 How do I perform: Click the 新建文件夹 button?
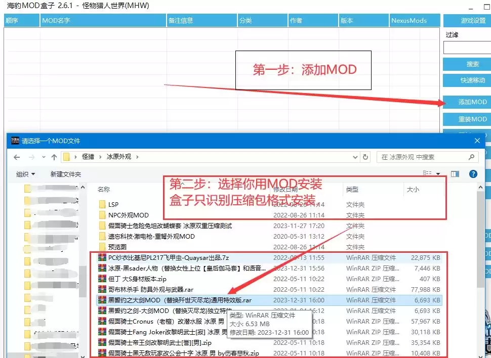(x=66, y=174)
